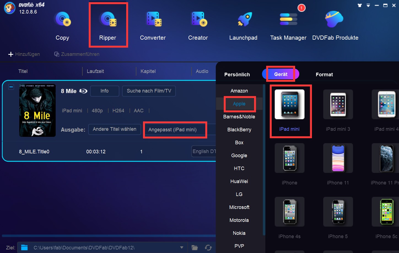Viewport: 399px width, 253px height.
Task: Click the 00:03:12 runtime value
Action: click(x=96, y=152)
